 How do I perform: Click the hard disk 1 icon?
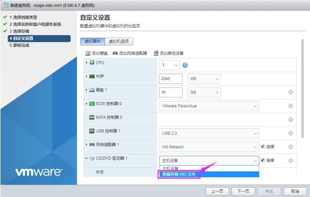click(92, 90)
